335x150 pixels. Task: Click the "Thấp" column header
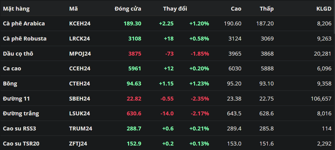click(x=266, y=9)
